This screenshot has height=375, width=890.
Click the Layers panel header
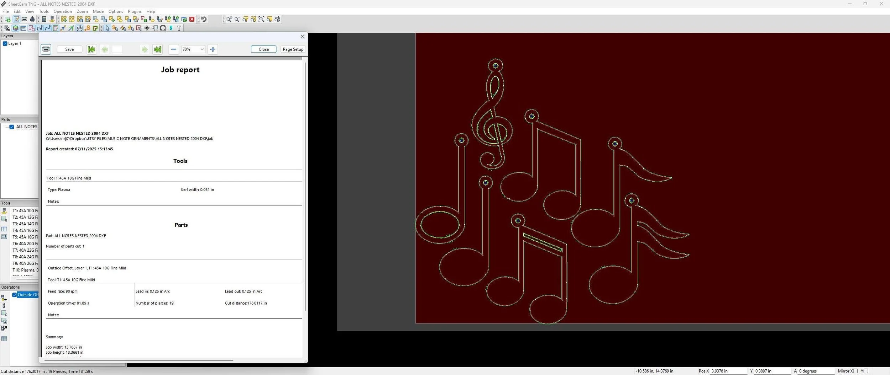pyautogui.click(x=19, y=36)
